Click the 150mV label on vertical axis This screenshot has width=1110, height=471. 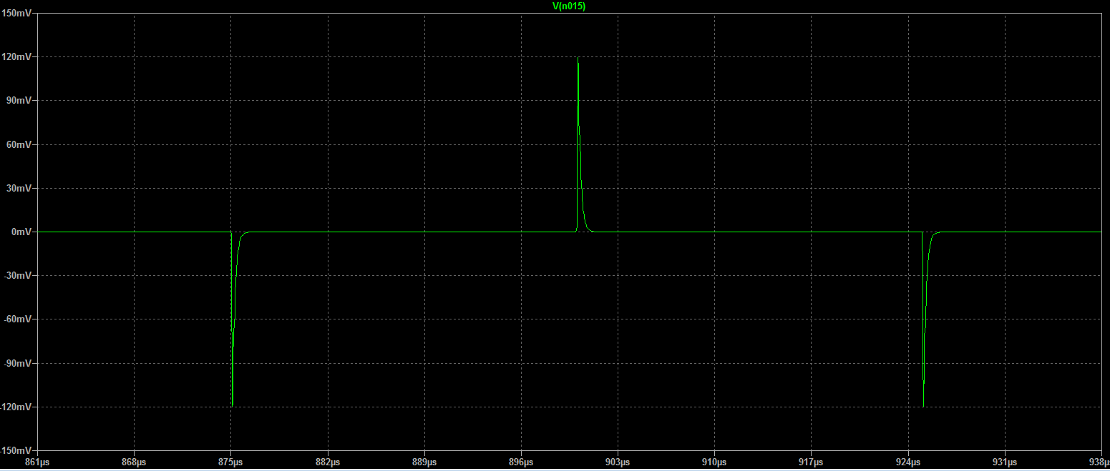coord(16,13)
